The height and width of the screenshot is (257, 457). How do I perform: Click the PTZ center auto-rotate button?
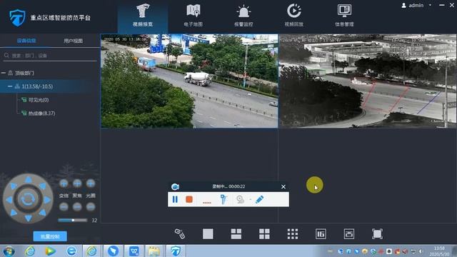click(x=28, y=199)
